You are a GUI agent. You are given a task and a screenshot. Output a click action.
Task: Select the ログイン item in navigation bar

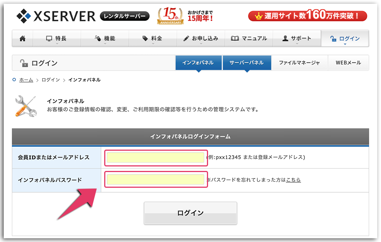345,39
